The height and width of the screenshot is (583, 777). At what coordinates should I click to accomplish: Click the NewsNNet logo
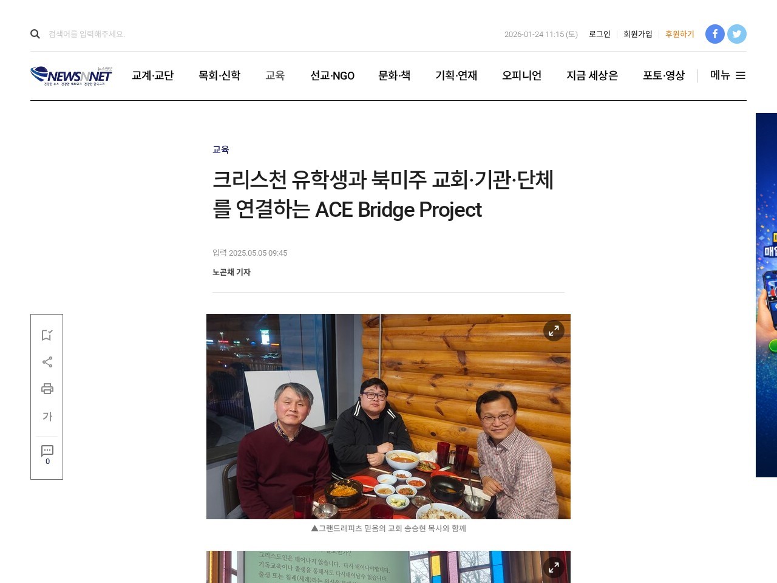(x=72, y=75)
